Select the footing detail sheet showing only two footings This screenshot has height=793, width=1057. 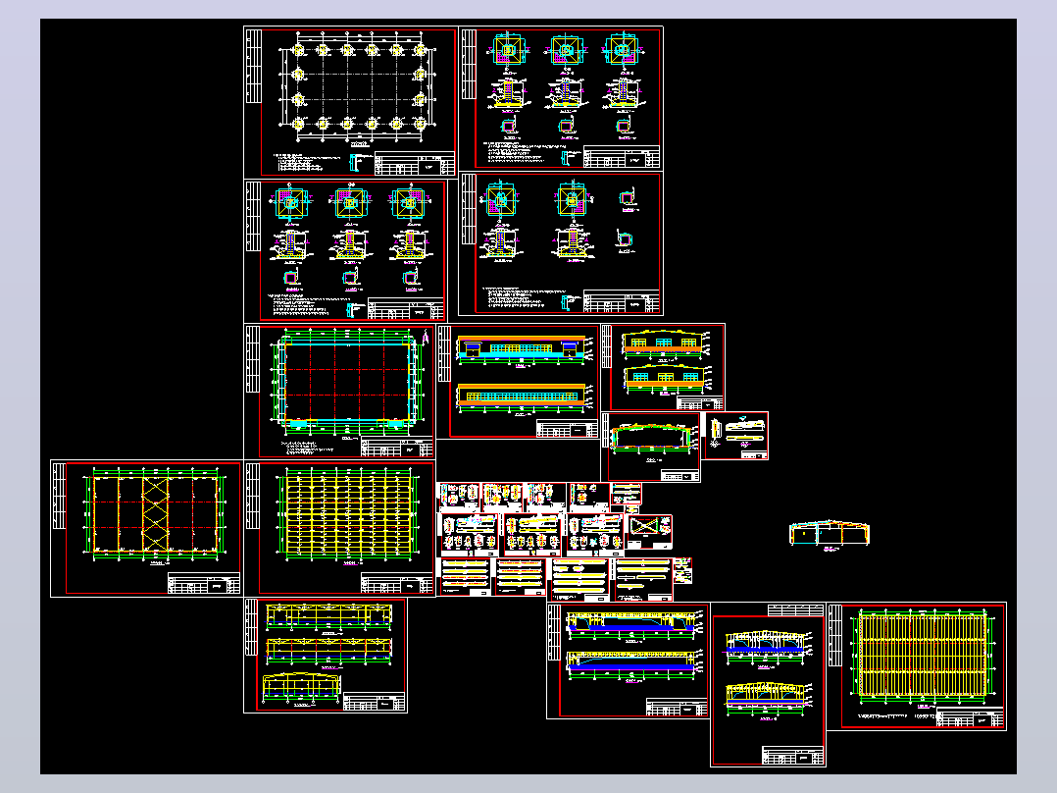(x=561, y=243)
